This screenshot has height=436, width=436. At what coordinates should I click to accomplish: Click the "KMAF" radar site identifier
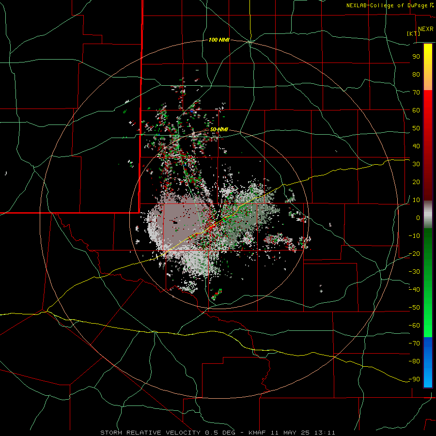click(257, 433)
